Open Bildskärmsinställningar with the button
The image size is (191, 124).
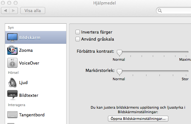(138, 119)
